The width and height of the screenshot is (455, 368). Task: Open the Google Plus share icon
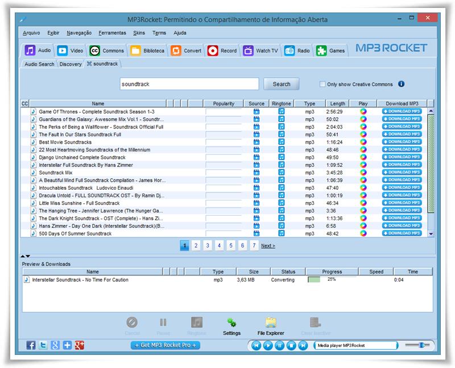[x=79, y=345]
